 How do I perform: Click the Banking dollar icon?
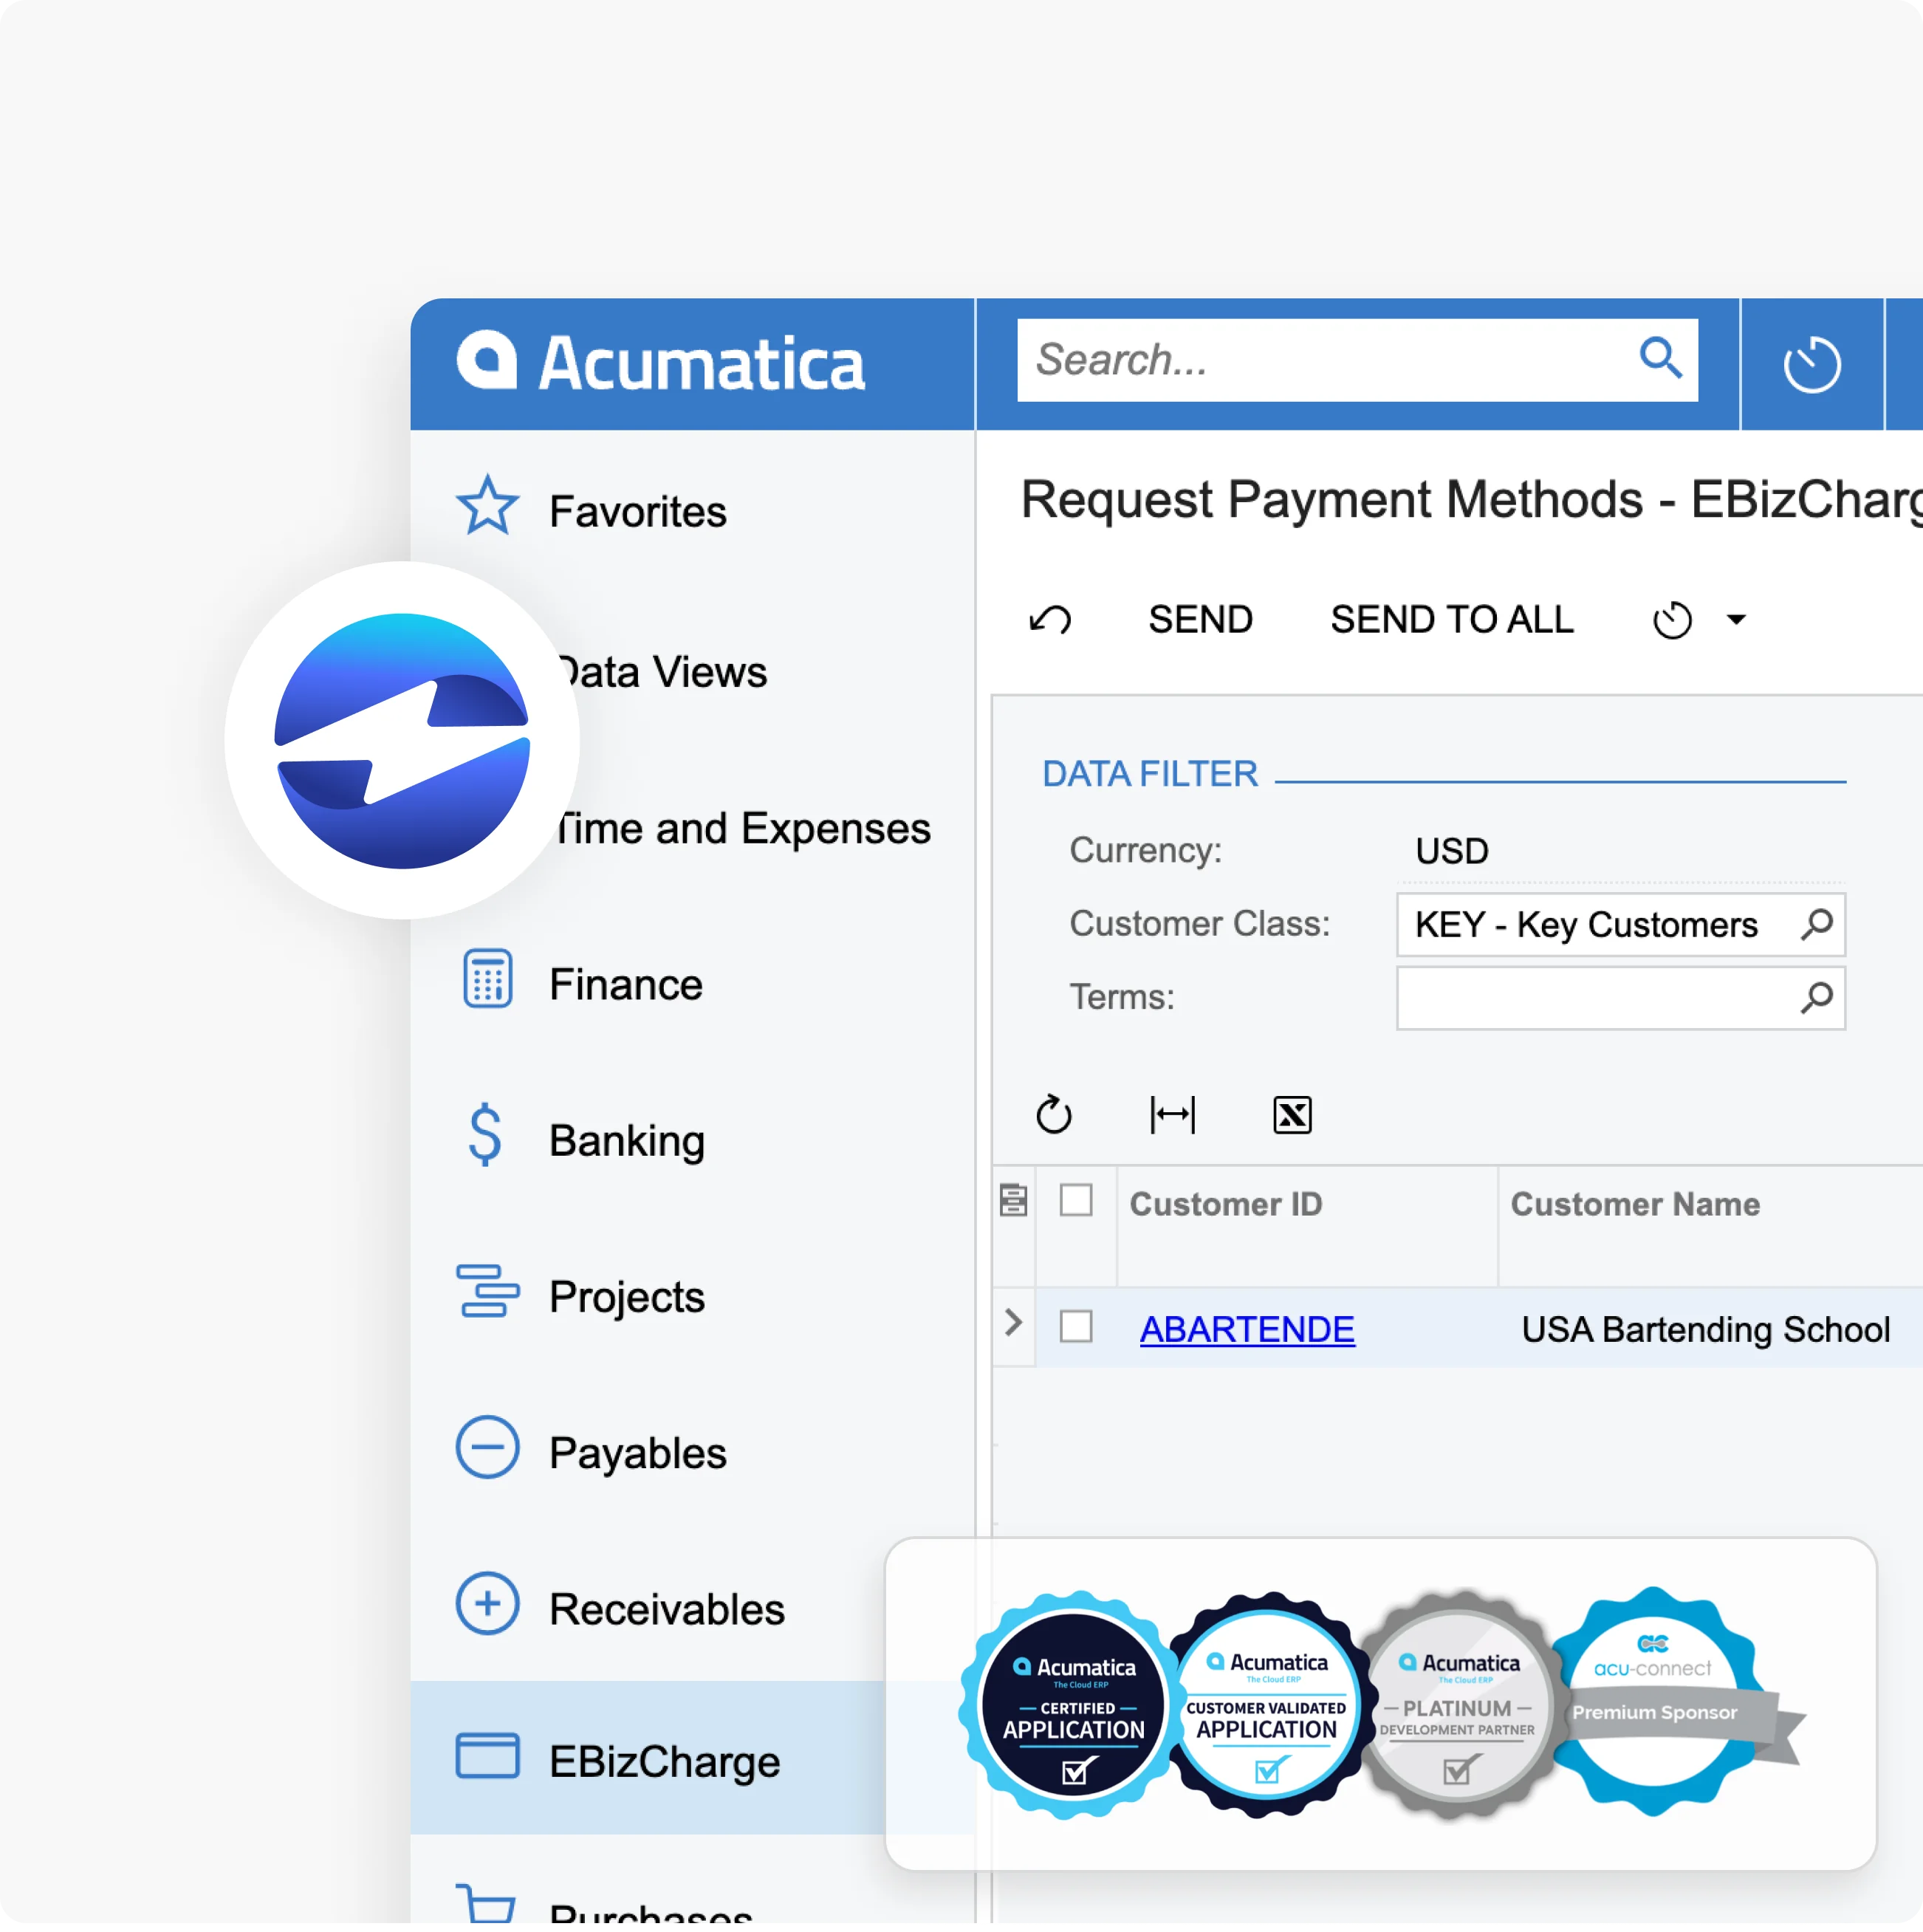pos(485,1135)
